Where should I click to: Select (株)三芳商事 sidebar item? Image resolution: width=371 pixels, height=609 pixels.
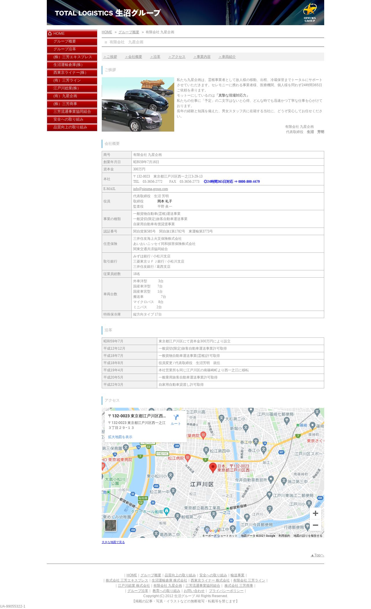72,104
